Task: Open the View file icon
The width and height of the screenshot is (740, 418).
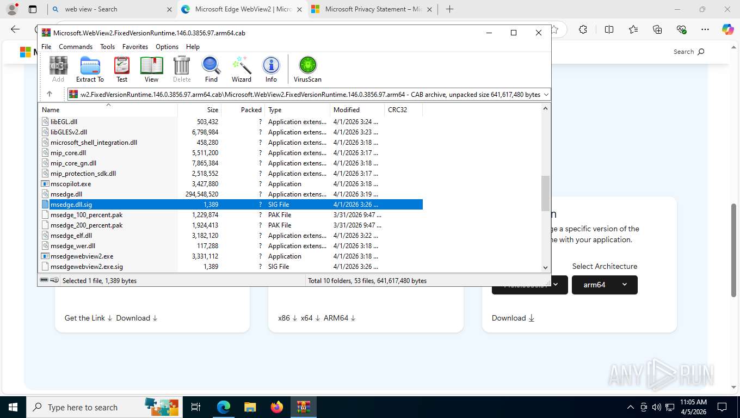Action: [151, 70]
